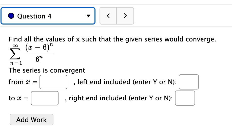Image resolution: width=232 pixels, height=135 pixels.
Task: Click the 'to x =' label
Action: (x=18, y=98)
